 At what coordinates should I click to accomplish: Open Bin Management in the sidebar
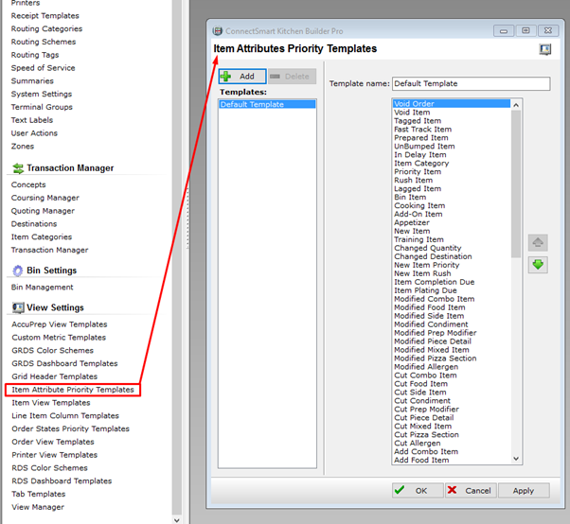(42, 288)
